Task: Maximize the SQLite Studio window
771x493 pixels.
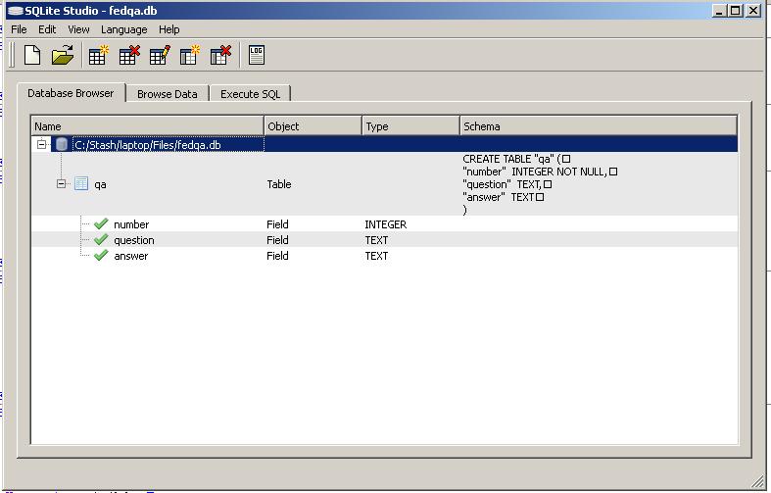Action: (735, 11)
